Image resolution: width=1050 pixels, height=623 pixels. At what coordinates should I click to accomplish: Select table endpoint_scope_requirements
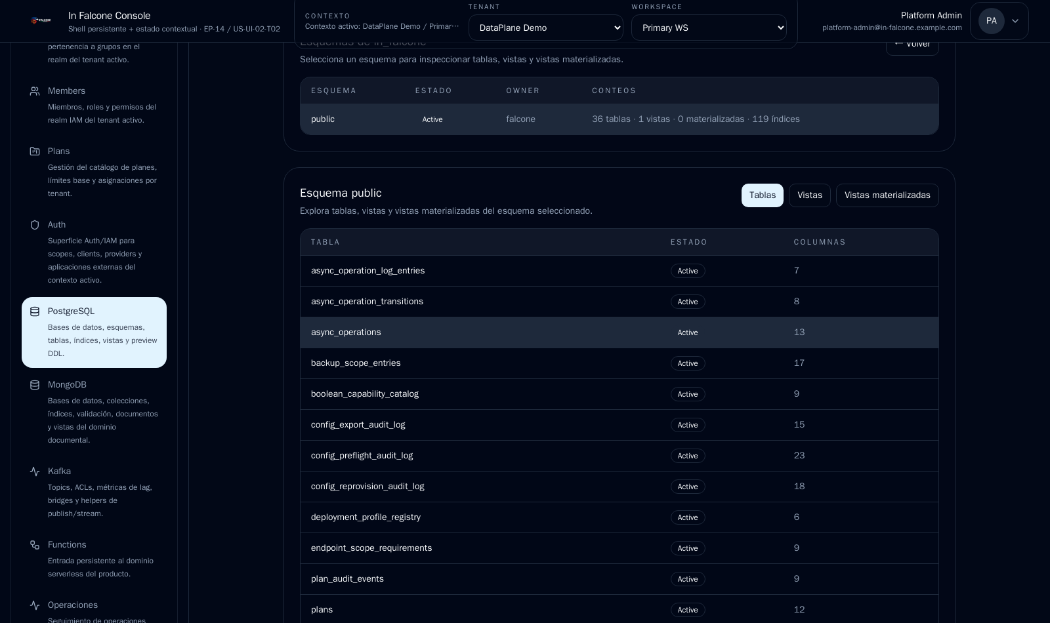coord(619,548)
